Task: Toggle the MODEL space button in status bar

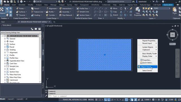Action: tap(91, 99)
